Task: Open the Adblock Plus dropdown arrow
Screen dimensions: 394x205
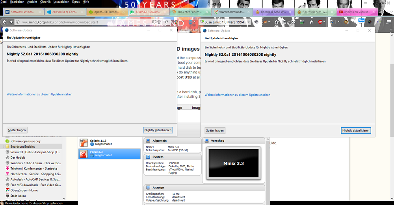Action: pyautogui.click(x=324, y=22)
